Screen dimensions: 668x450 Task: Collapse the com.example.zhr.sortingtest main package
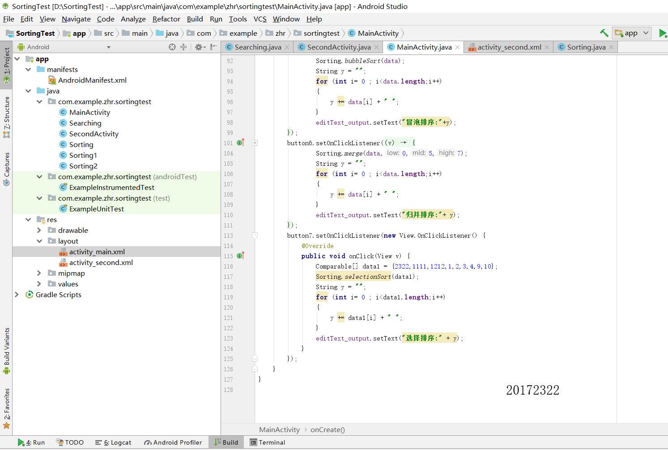pos(39,102)
